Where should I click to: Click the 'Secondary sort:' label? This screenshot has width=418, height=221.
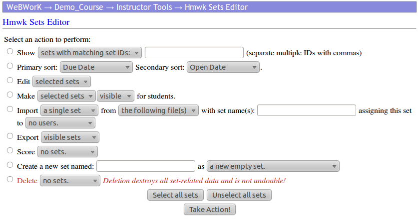(x=160, y=68)
